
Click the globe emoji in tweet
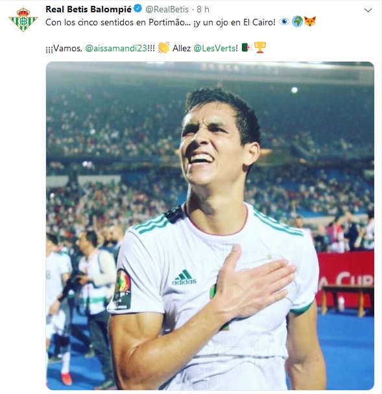297,22
